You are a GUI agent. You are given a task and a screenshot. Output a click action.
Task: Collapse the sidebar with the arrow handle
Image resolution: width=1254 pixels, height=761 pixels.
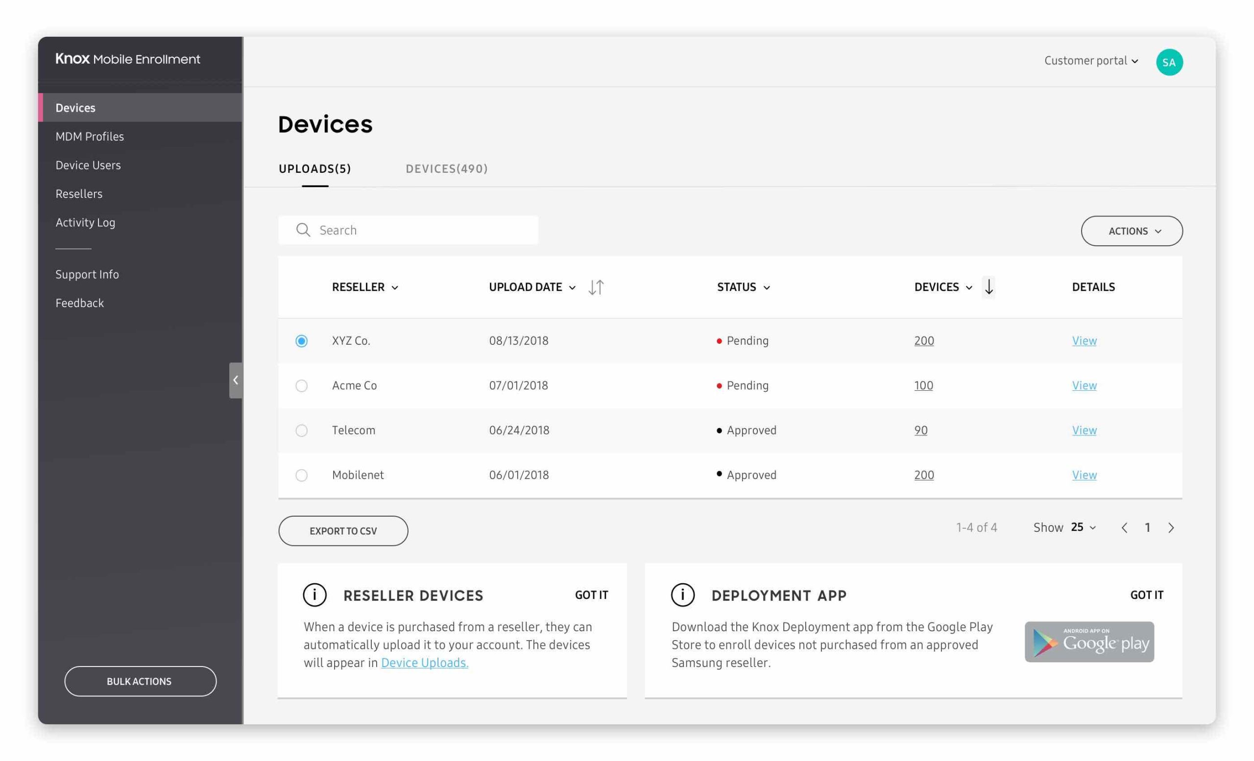(236, 380)
